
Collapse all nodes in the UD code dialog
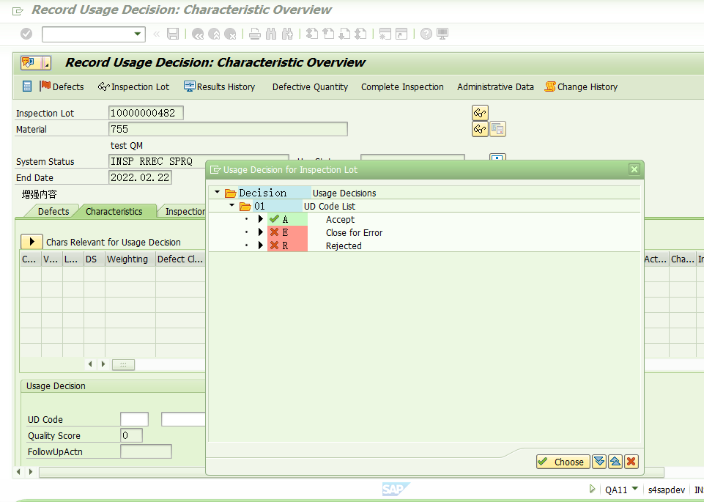click(x=615, y=462)
